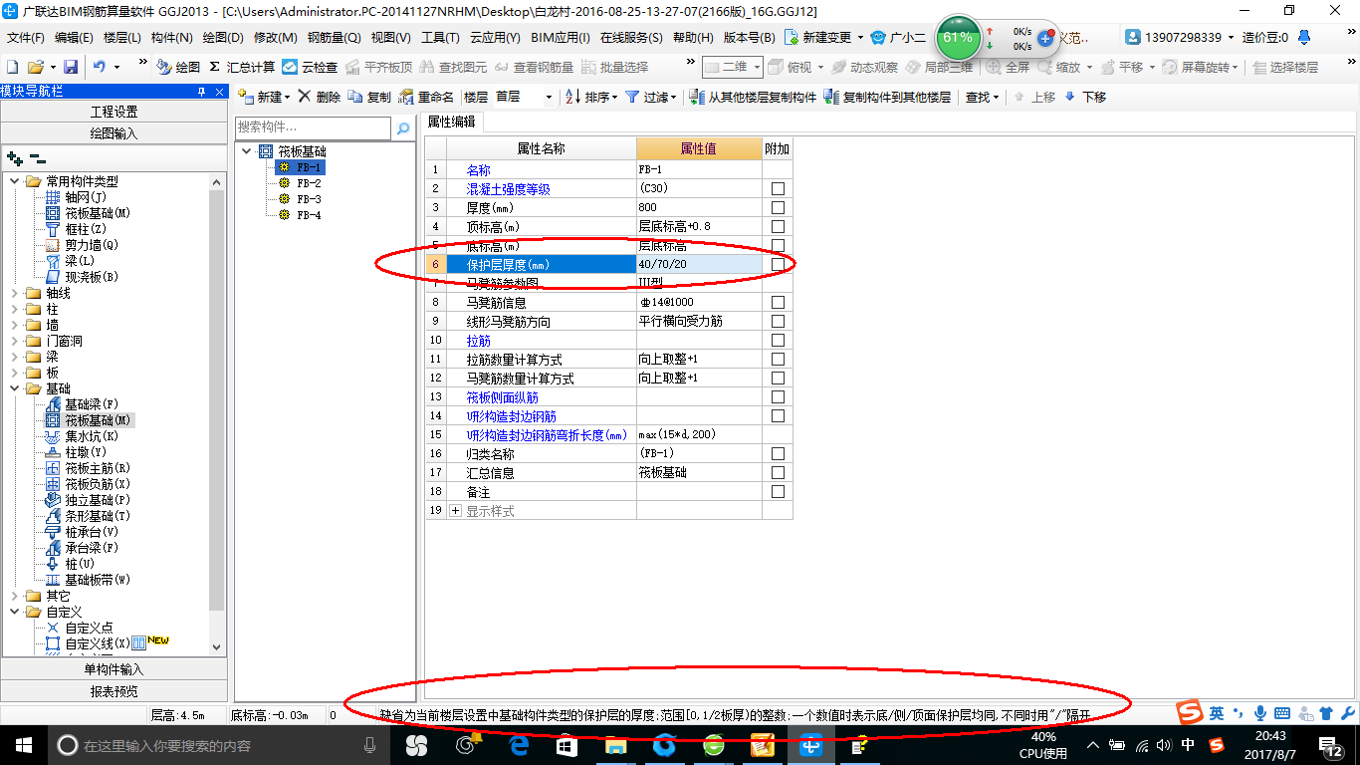
Task: Click the search magnifier icon
Action: 403,128
